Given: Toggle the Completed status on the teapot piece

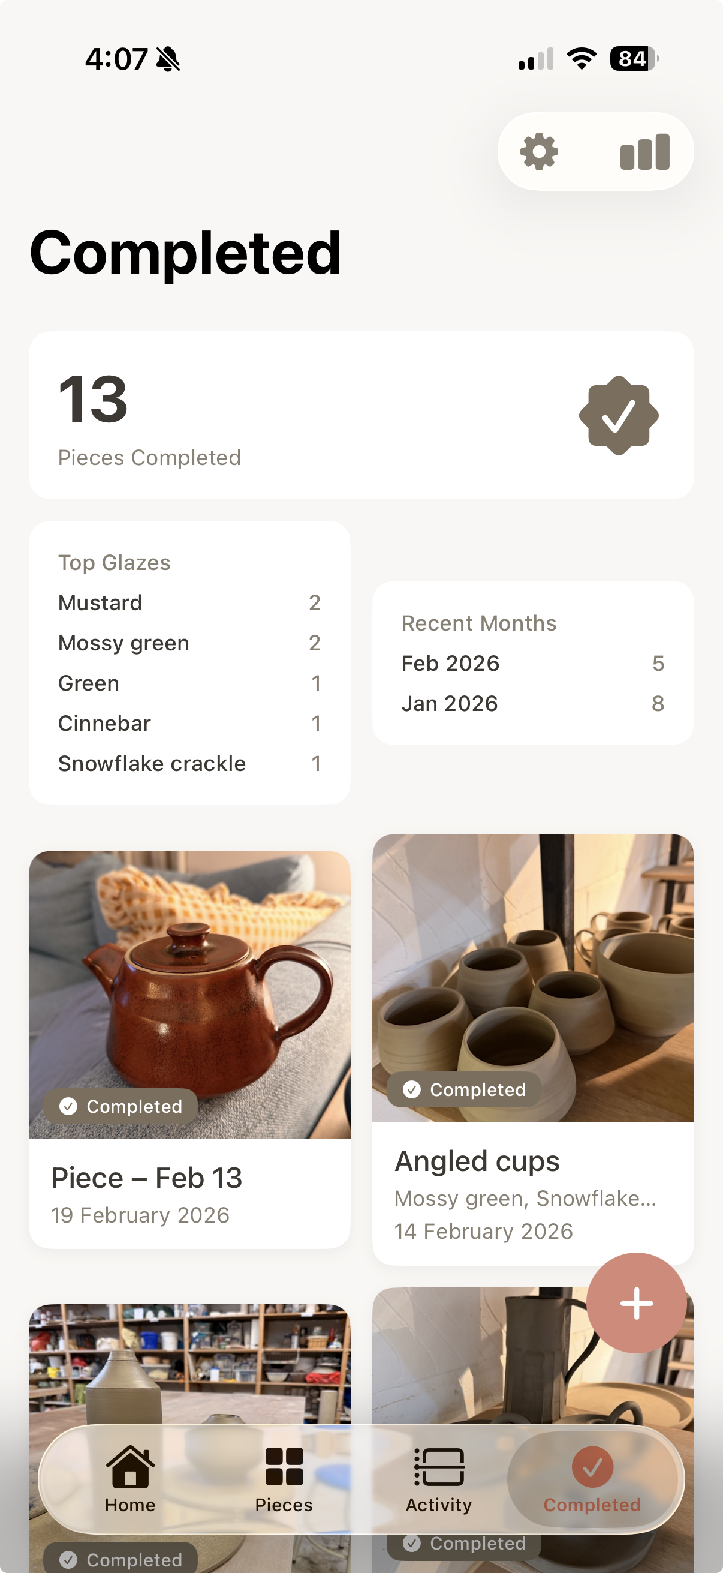Looking at the screenshot, I should pos(119,1106).
